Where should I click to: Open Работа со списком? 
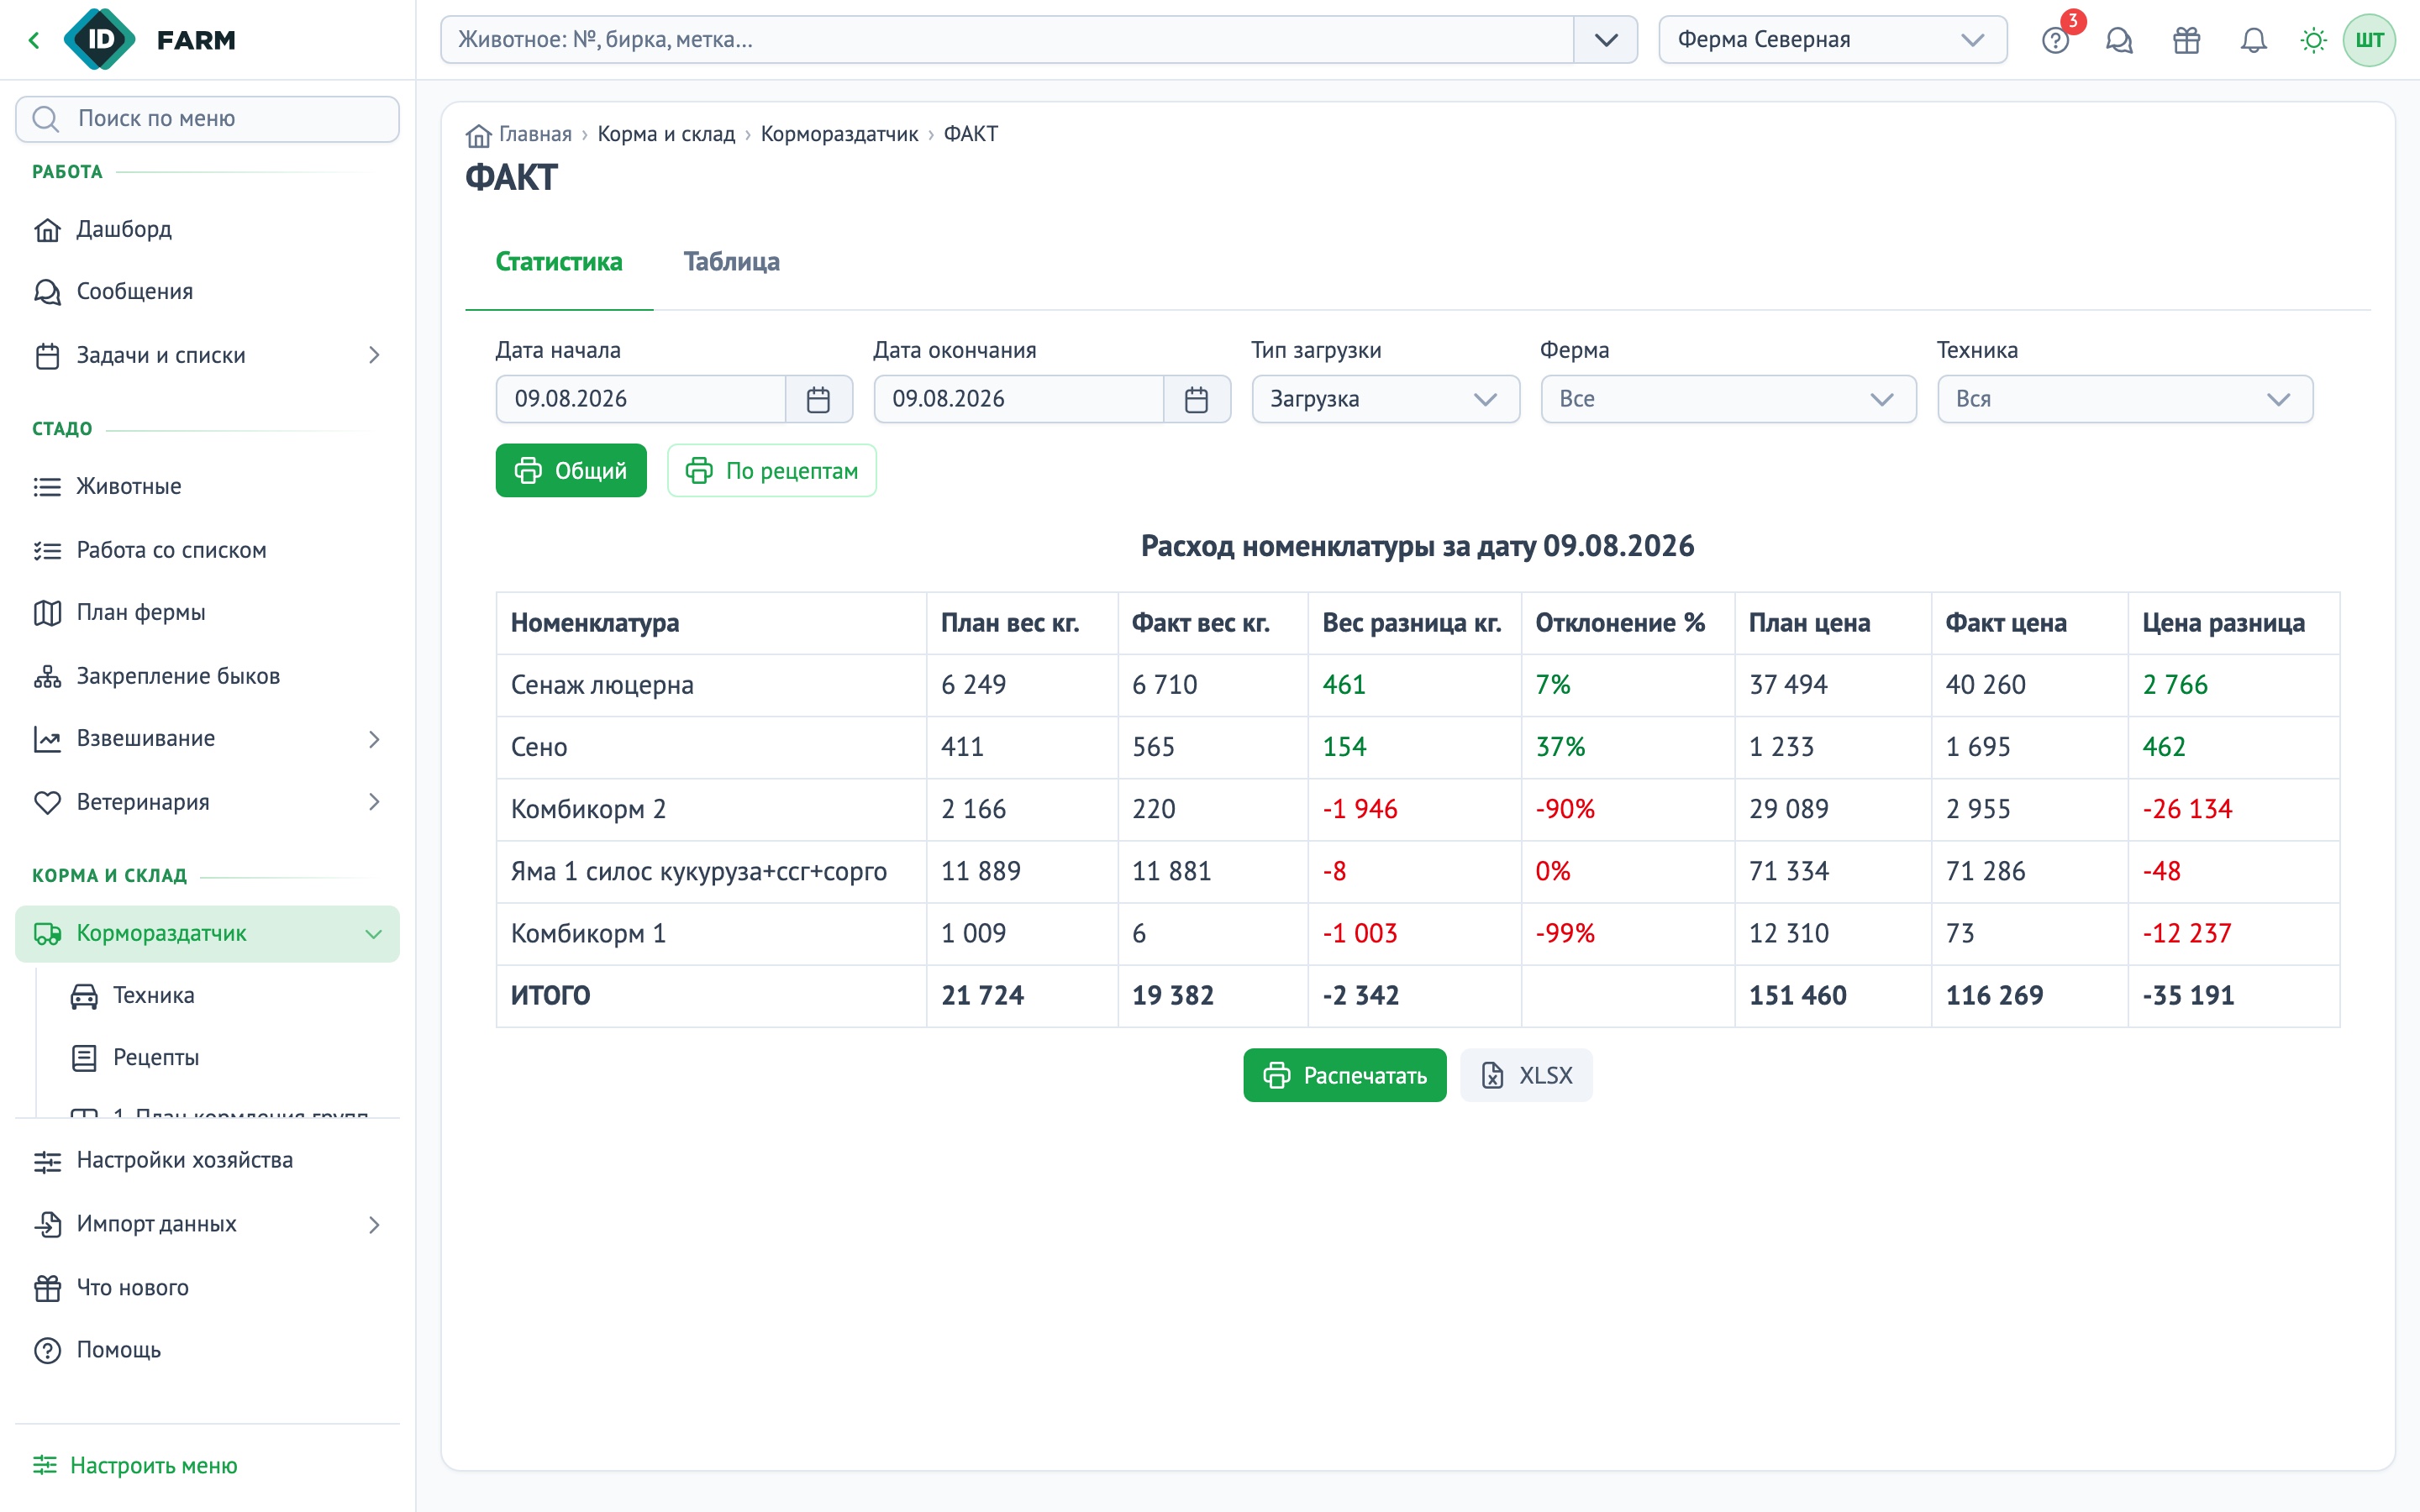207,550
